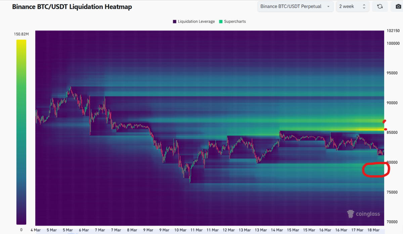Click the up-down arrows on the 2 week selector
403x234 pixels.
[364, 6]
